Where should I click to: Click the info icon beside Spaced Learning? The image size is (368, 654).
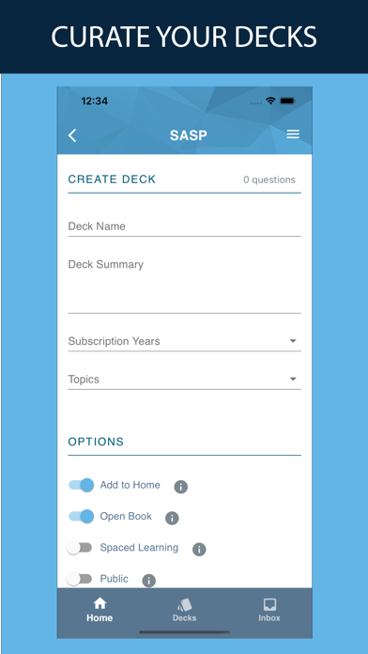(x=199, y=550)
